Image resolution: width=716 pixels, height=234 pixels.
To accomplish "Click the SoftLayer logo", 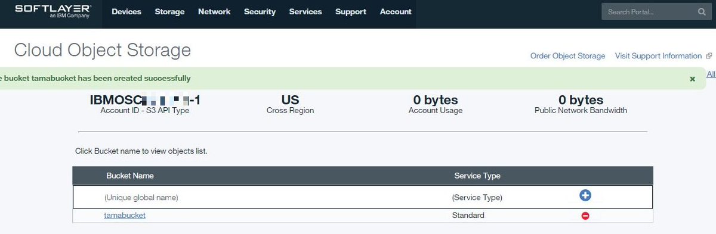I will [x=53, y=11].
